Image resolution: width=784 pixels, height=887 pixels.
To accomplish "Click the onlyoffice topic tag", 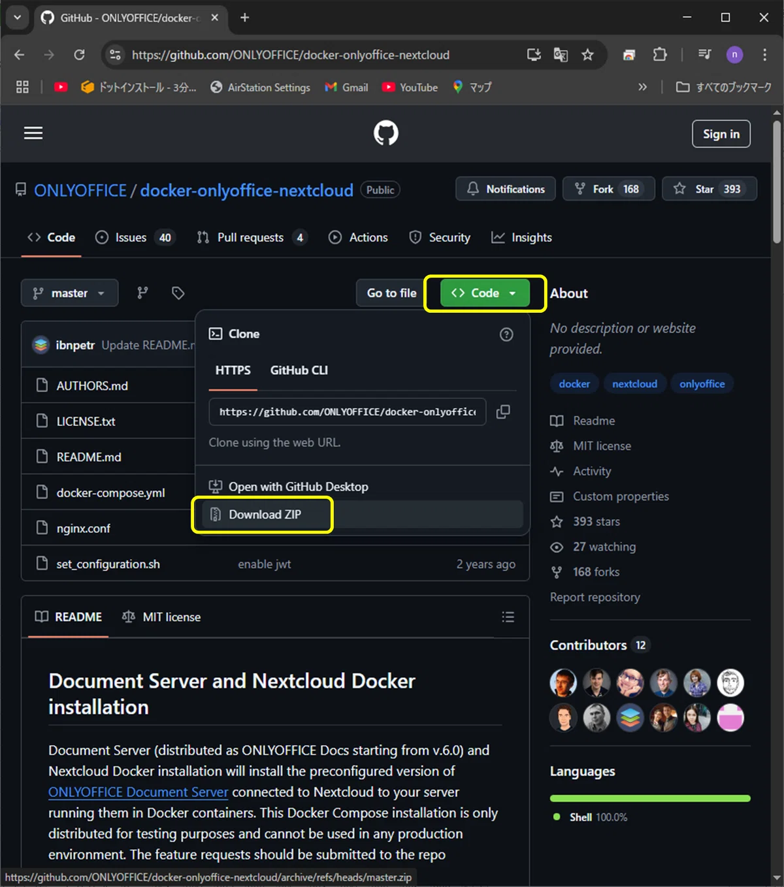I will pos(702,384).
